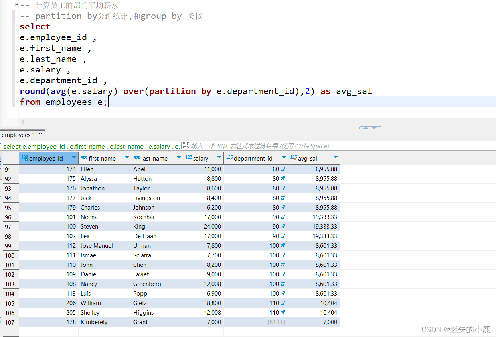The width and height of the screenshot is (496, 337).
Task: Select the executed query text above the grid
Action: coord(91,146)
